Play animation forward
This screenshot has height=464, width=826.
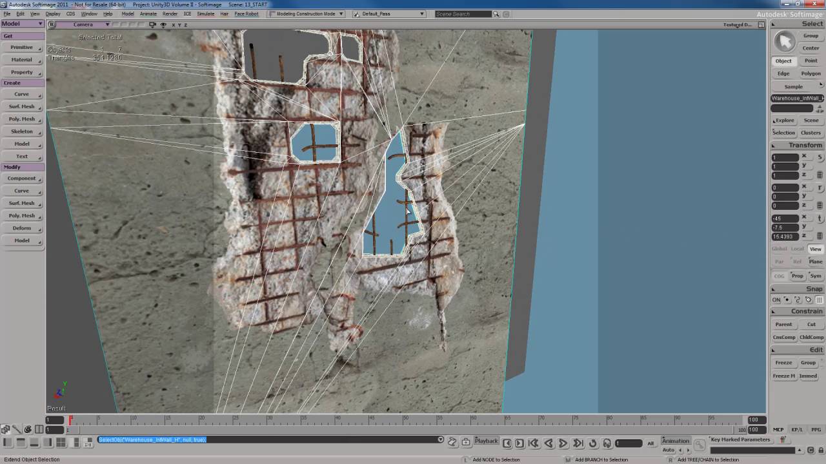click(x=563, y=443)
